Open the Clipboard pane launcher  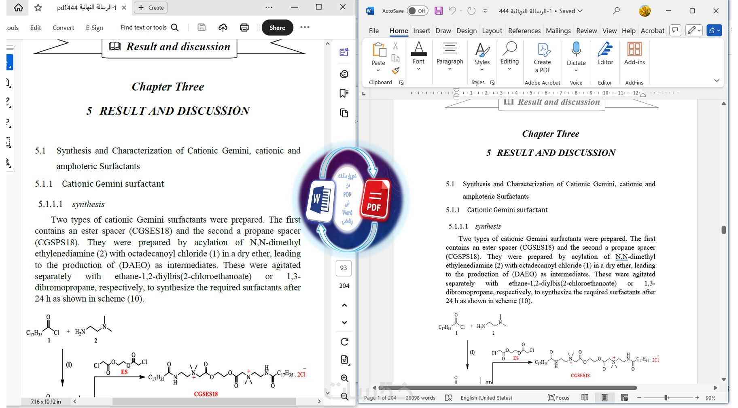401,83
